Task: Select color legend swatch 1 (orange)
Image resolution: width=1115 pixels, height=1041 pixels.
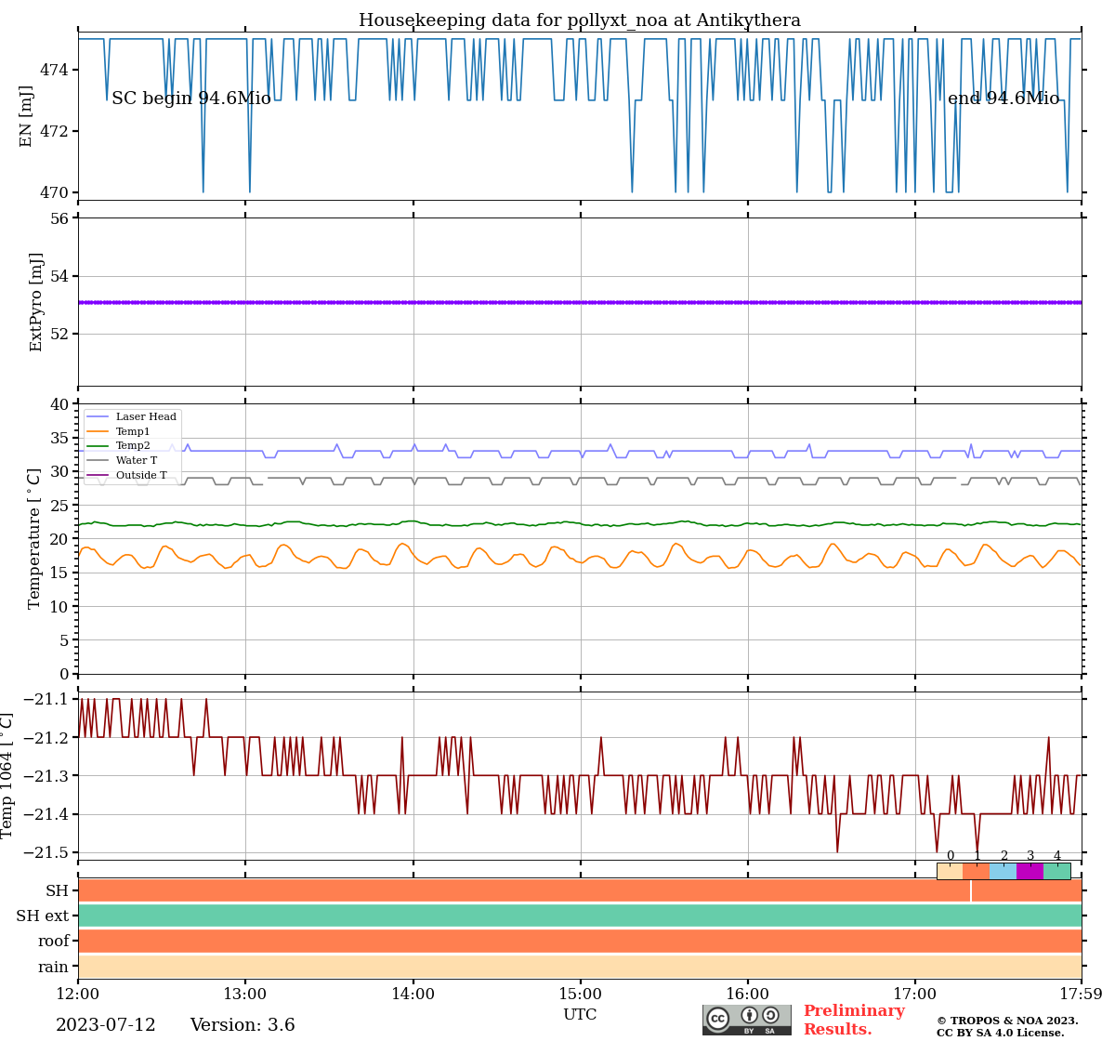Action: tap(977, 871)
